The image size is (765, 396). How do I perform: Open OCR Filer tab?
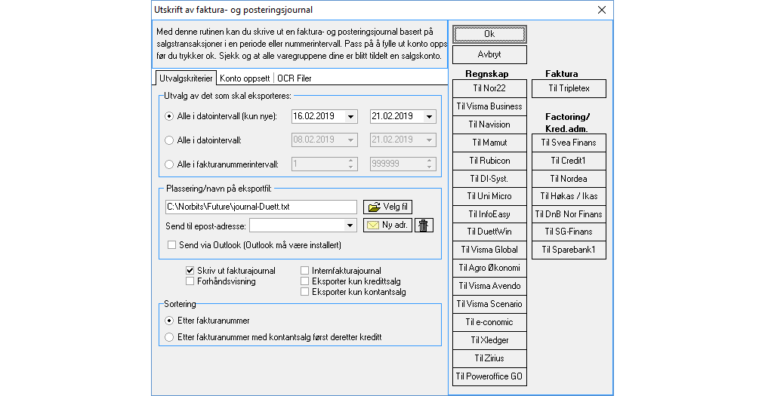tap(295, 78)
